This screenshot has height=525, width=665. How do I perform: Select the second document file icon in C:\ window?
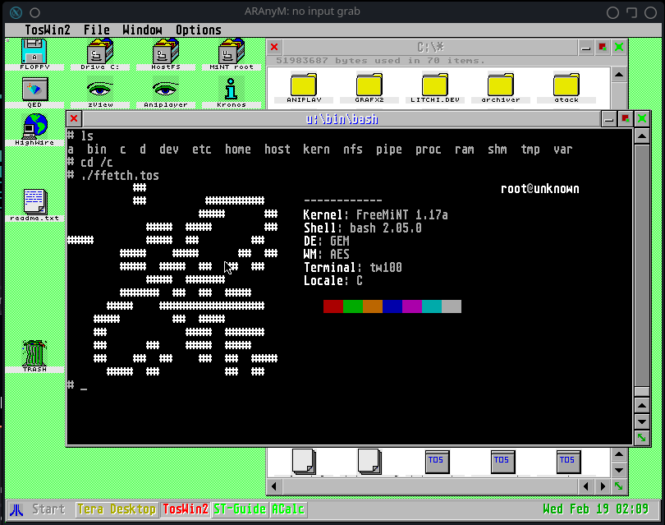click(x=369, y=462)
